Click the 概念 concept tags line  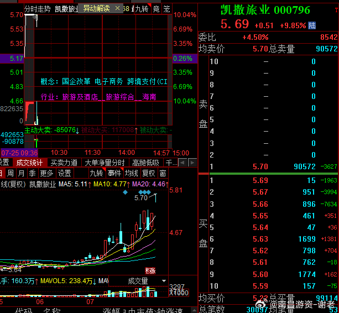click(x=104, y=81)
